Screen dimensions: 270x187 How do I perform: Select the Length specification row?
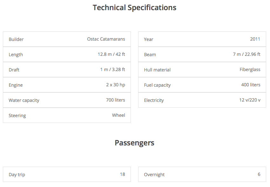67,54
